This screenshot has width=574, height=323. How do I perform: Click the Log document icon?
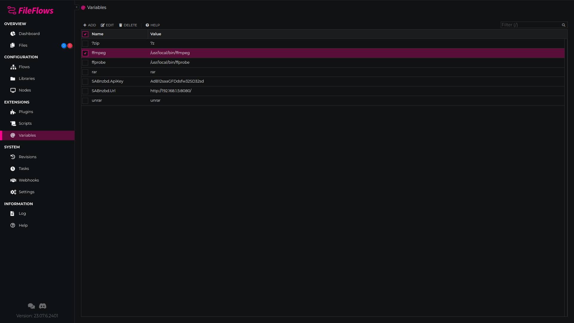[12, 214]
